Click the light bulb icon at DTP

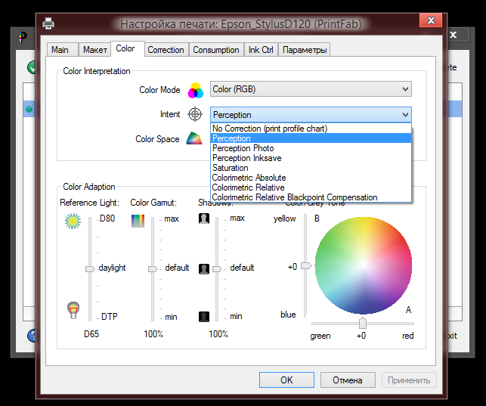[73, 310]
